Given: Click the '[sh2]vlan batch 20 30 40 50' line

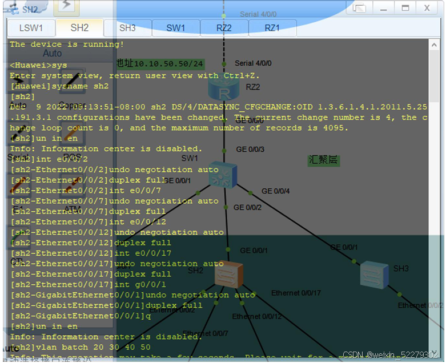Looking at the screenshot, I should point(80,347).
